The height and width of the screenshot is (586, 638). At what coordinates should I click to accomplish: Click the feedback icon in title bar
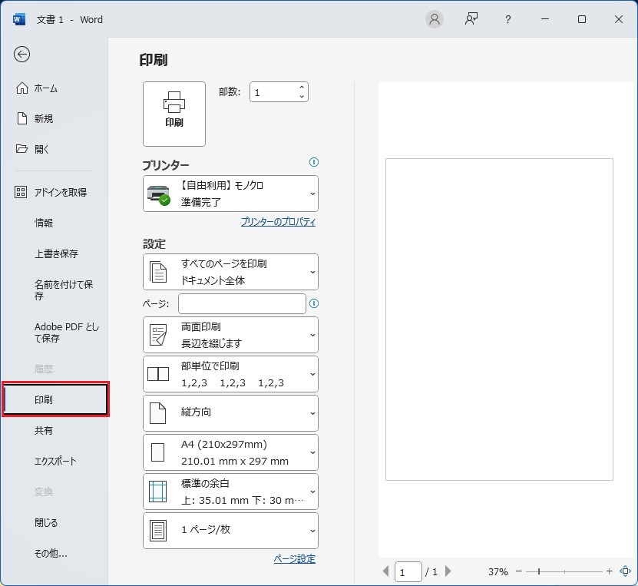471,19
